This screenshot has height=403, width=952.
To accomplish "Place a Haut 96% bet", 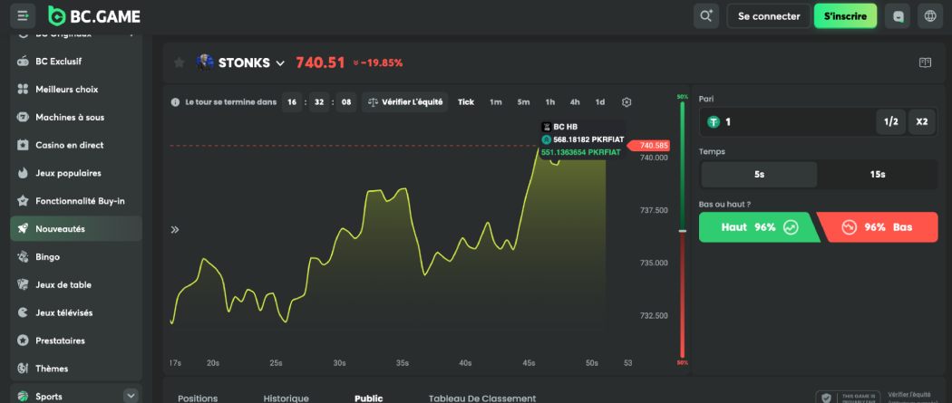I will (x=758, y=227).
